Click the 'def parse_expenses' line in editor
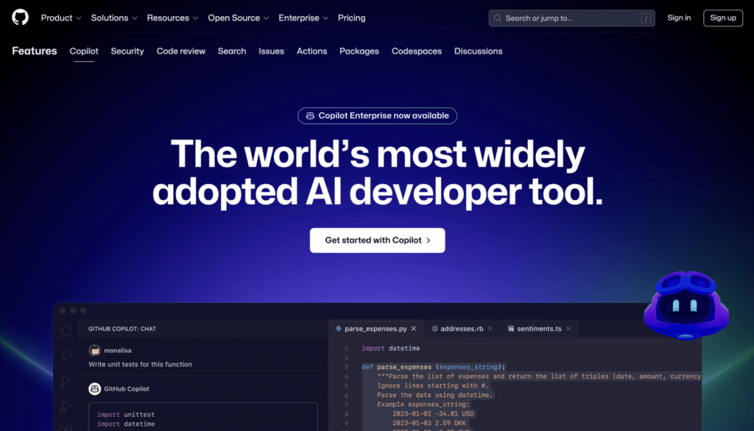The width and height of the screenshot is (754, 431). [433, 366]
